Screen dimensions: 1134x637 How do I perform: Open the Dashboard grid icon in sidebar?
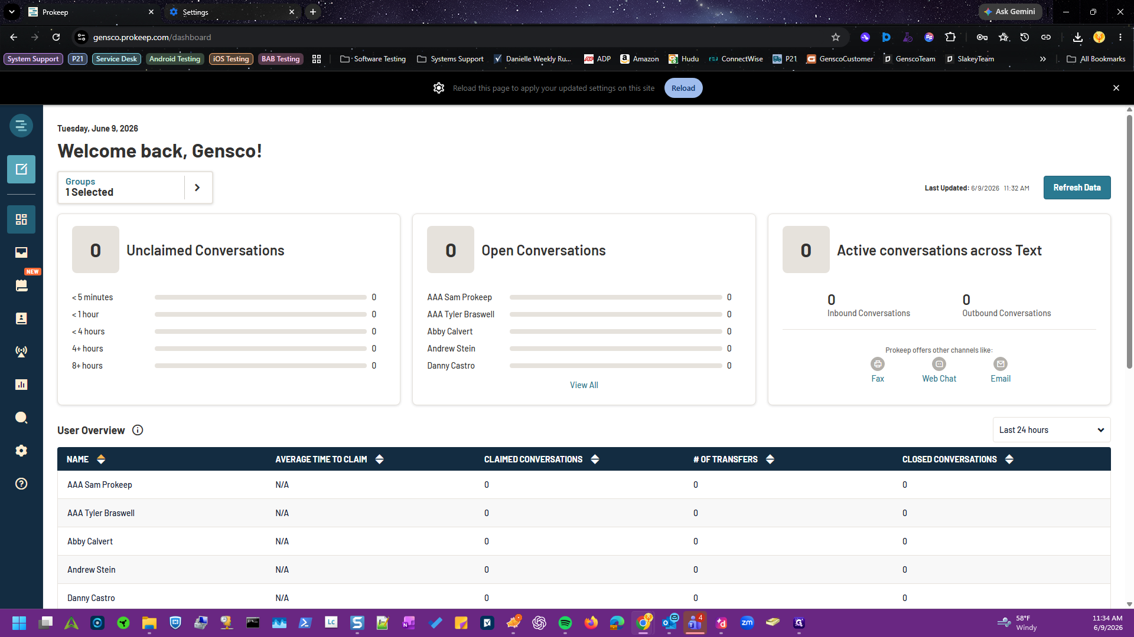21,219
